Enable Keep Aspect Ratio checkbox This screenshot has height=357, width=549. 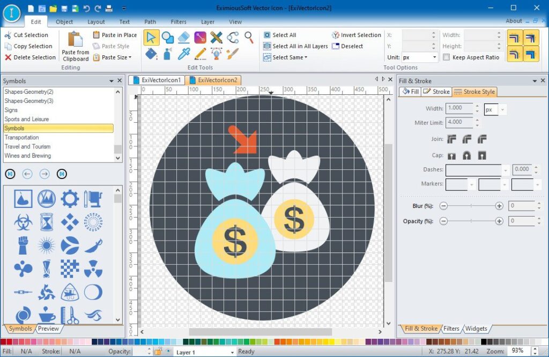tap(447, 57)
